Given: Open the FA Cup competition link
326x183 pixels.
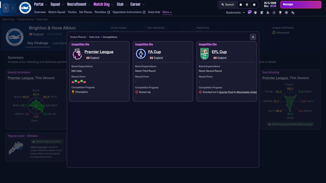Looking at the screenshot, I should click(x=154, y=52).
